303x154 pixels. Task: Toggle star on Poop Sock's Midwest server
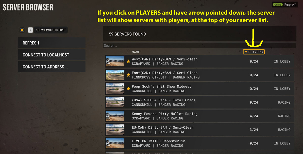[x=128, y=88]
